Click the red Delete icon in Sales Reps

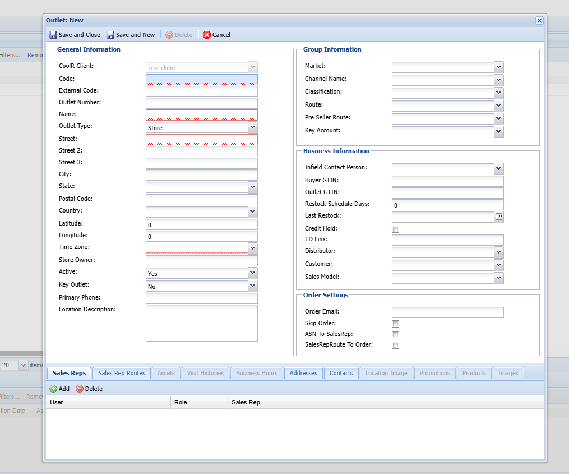(80, 389)
